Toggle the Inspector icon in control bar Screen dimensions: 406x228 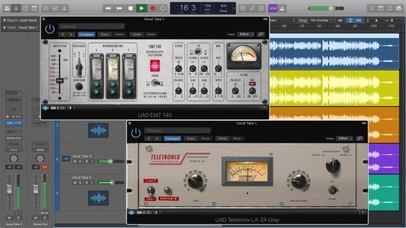(16, 8)
